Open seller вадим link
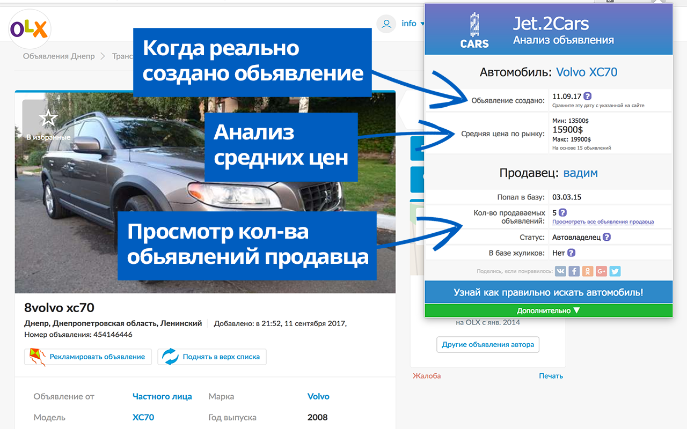The image size is (687, 429). [x=580, y=173]
